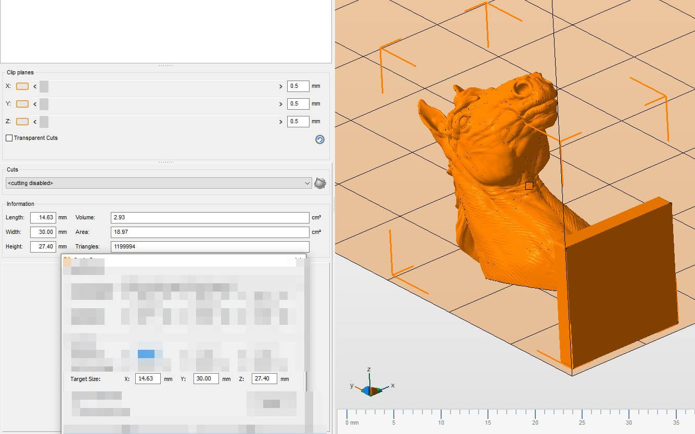
Task: Select the flat rectangular block in the viewport
Action: (x=622, y=291)
